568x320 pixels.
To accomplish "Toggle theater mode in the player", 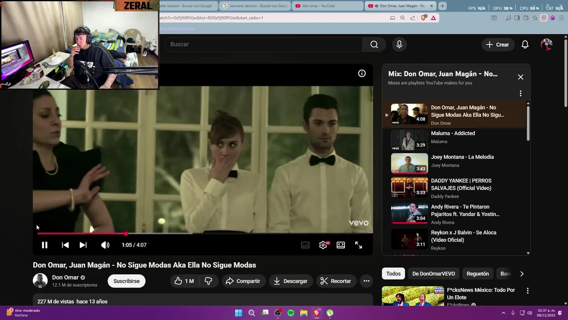I will pyautogui.click(x=341, y=245).
